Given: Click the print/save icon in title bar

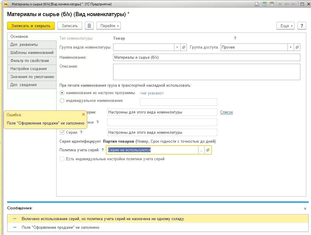Looking at the screenshot, I should (257, 4).
